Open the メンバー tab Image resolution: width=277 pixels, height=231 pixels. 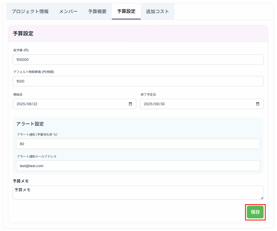point(68,11)
